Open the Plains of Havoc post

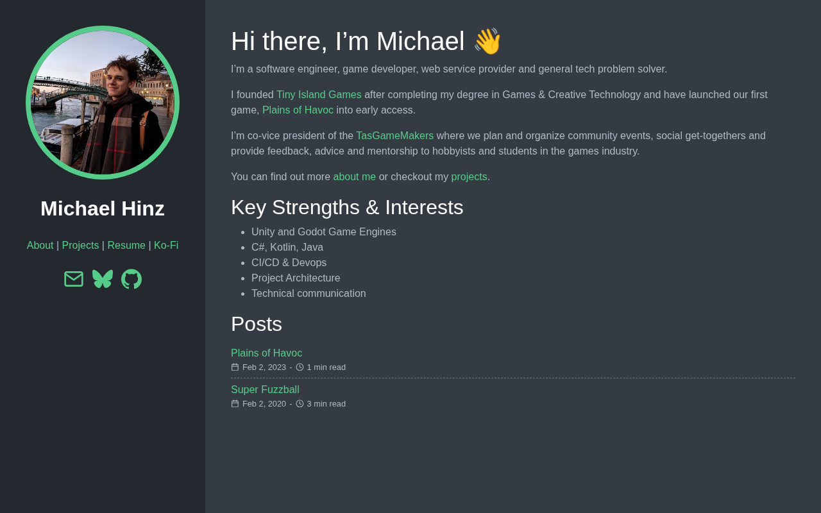266,353
